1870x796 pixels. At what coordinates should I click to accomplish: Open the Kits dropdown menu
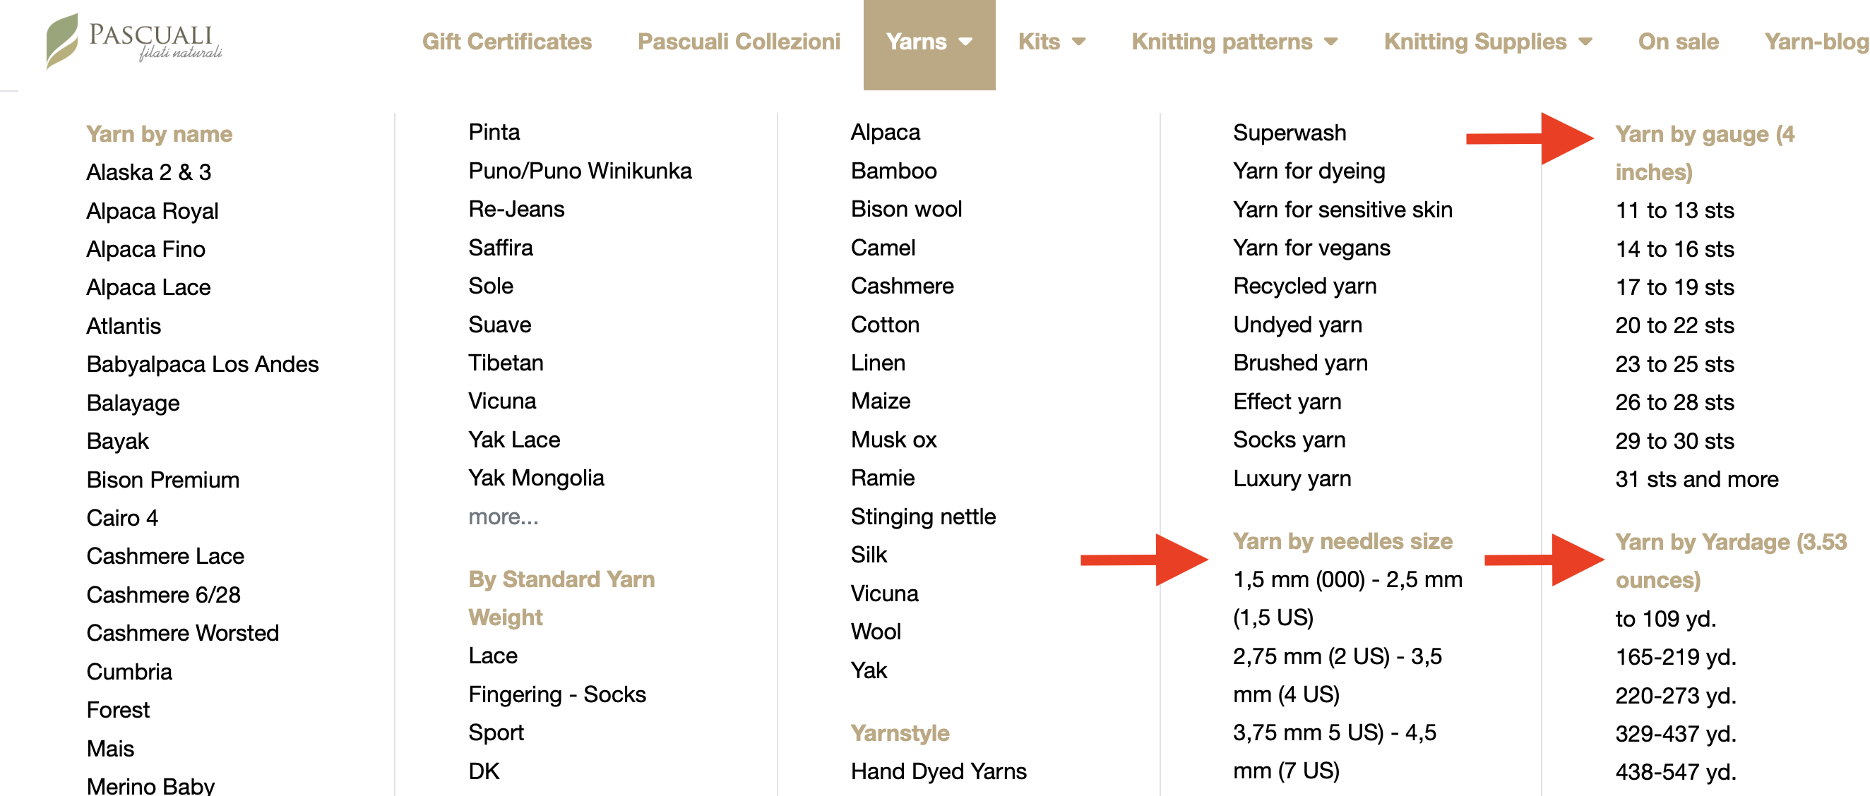tap(1052, 42)
